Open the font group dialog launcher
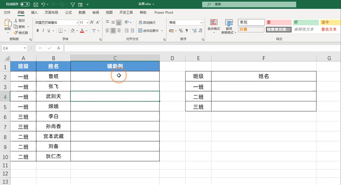The width and height of the screenshot is (341, 185). (100, 39)
